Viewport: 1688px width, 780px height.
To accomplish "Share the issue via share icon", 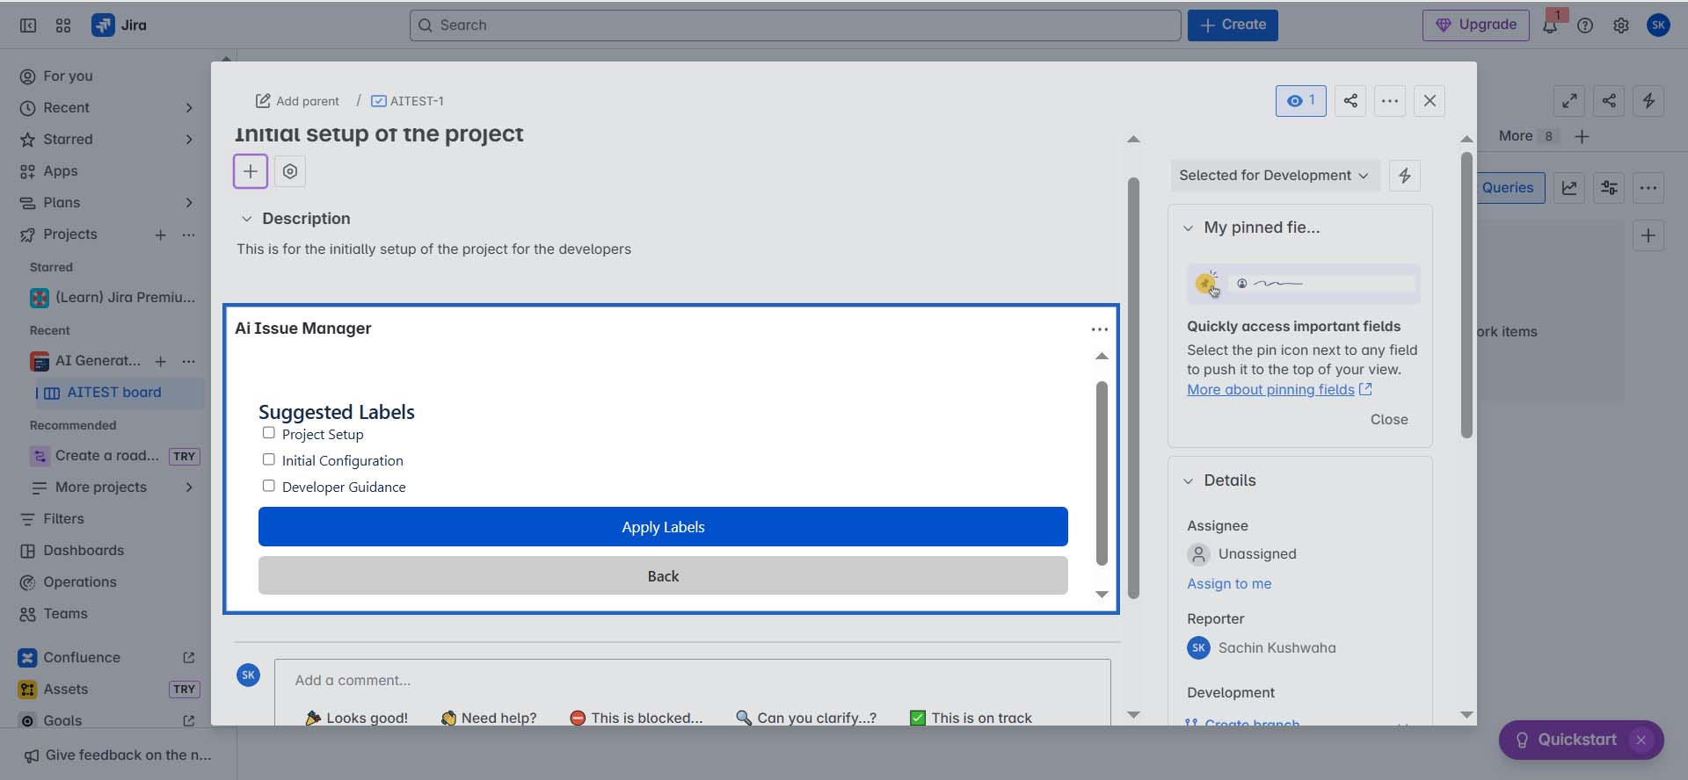I will click(1350, 101).
